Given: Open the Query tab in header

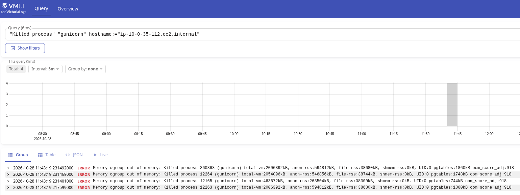Looking at the screenshot, I should click(x=41, y=9).
